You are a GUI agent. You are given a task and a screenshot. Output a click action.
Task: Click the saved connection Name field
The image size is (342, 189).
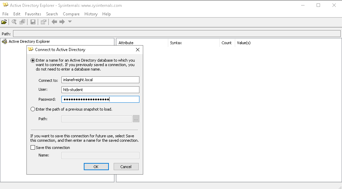click(x=100, y=155)
